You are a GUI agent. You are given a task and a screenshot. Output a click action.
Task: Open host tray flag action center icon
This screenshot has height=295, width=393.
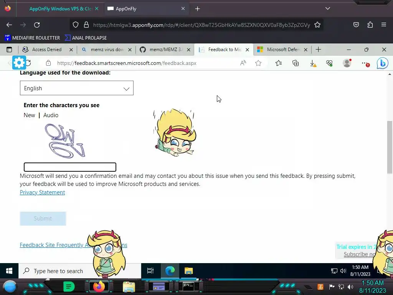click(x=332, y=287)
